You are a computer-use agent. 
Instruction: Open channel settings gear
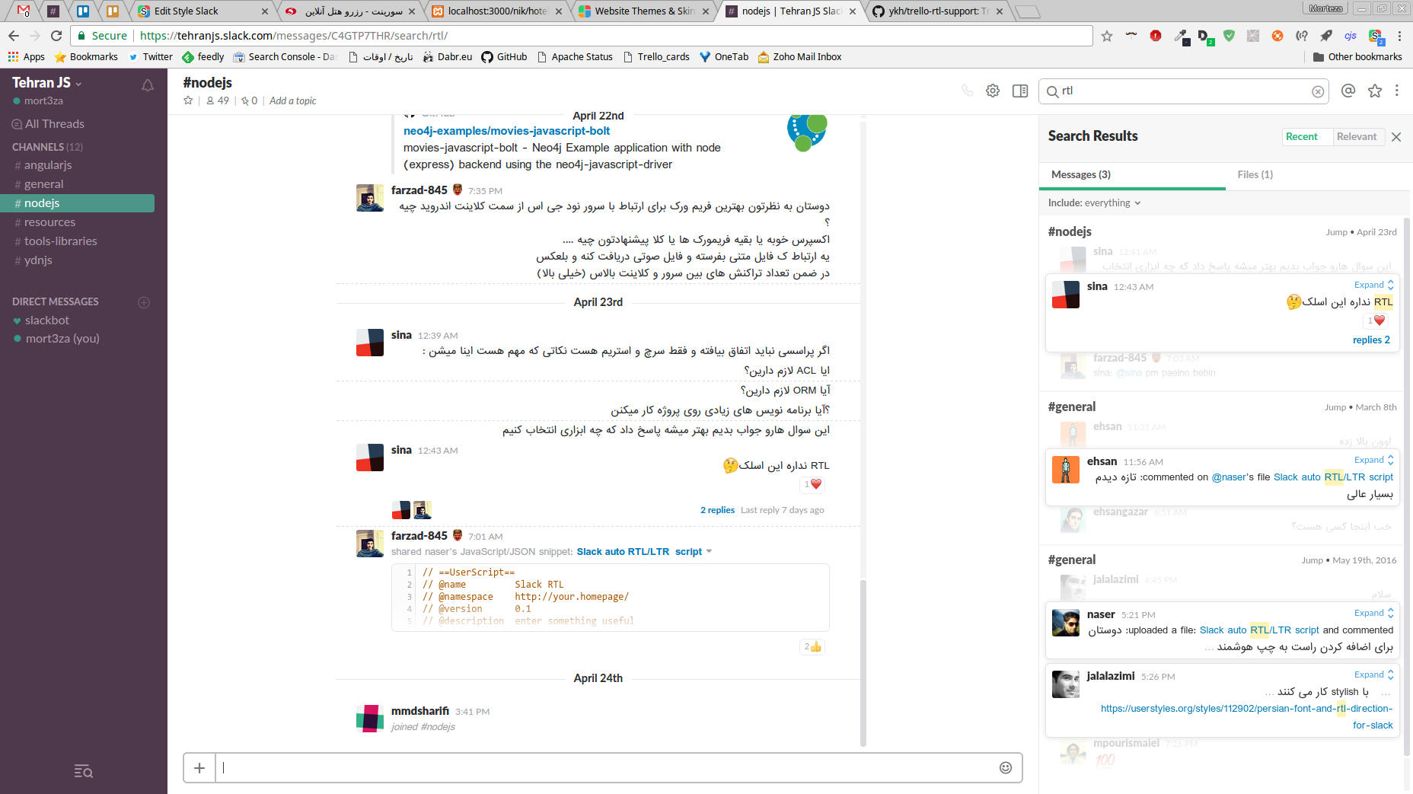click(x=993, y=91)
